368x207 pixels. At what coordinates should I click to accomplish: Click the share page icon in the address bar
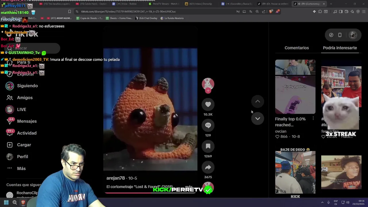point(264,11)
